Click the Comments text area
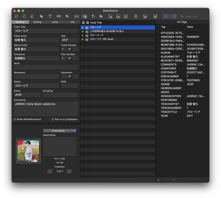Image resolution: width=221 pixels, height=198 pixels. click(46, 109)
